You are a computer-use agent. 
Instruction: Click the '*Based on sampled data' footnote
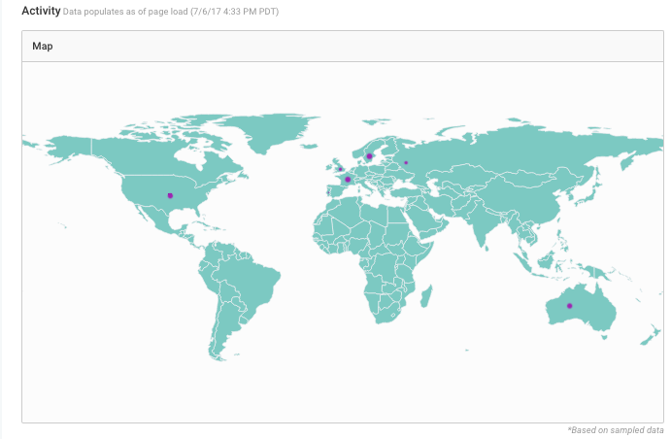(x=616, y=430)
